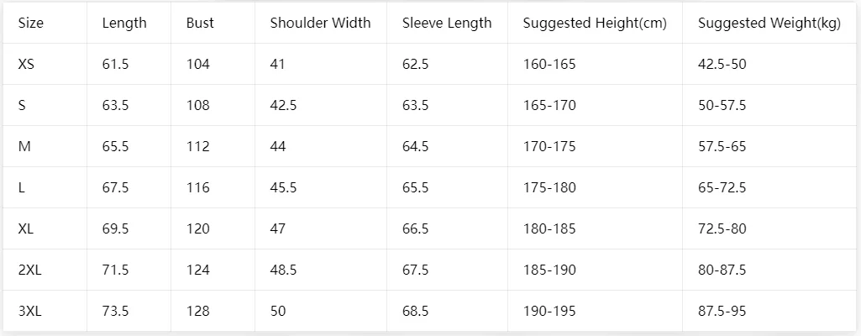The image size is (861, 336).
Task: Select the 3XL size row label
Action: coord(30,312)
